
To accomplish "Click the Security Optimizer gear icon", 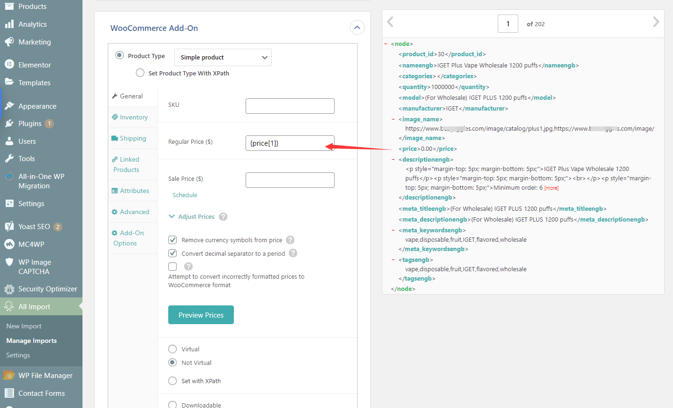I will click(9, 289).
